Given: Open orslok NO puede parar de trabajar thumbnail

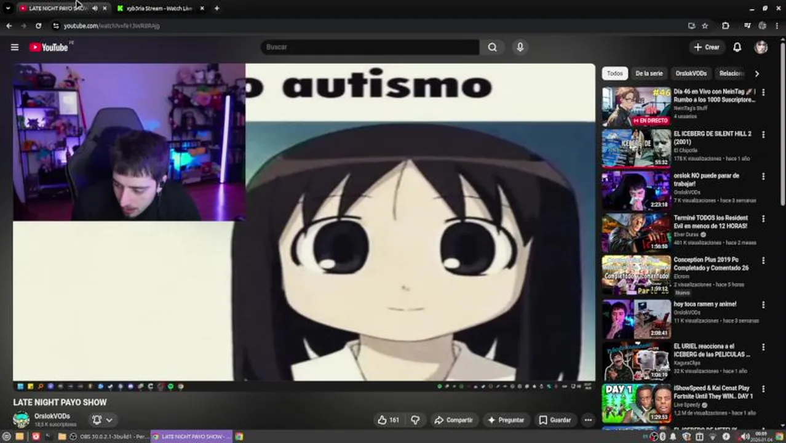Looking at the screenshot, I should click(x=637, y=191).
